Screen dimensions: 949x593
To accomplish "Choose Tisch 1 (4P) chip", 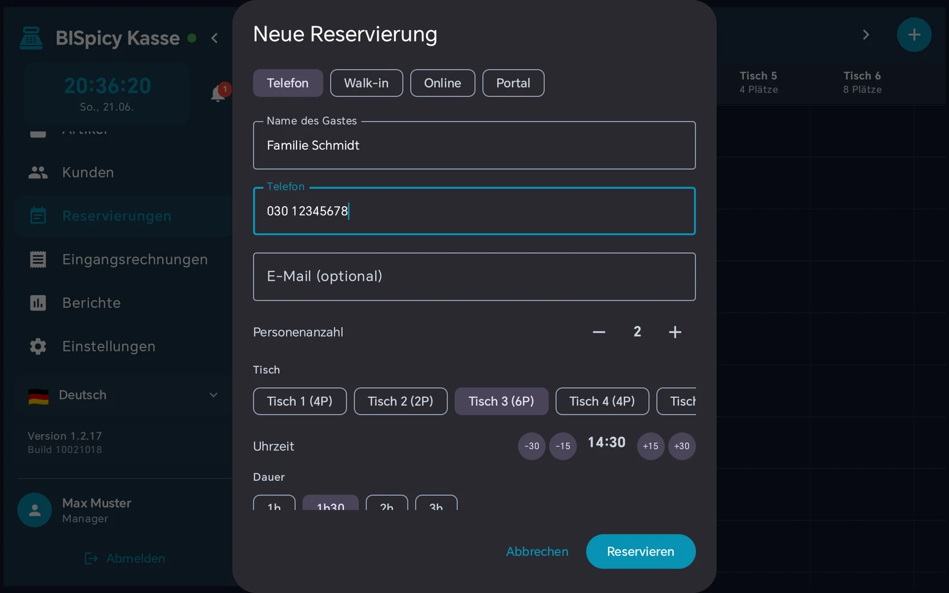I will (x=300, y=401).
